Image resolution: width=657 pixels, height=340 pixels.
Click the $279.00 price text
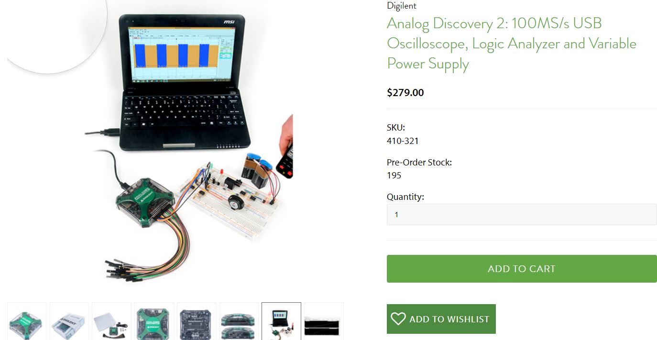[x=405, y=93]
